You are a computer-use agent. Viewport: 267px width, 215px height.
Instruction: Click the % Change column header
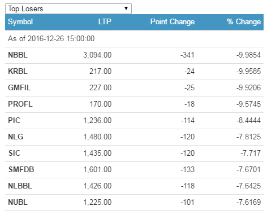tap(244, 22)
